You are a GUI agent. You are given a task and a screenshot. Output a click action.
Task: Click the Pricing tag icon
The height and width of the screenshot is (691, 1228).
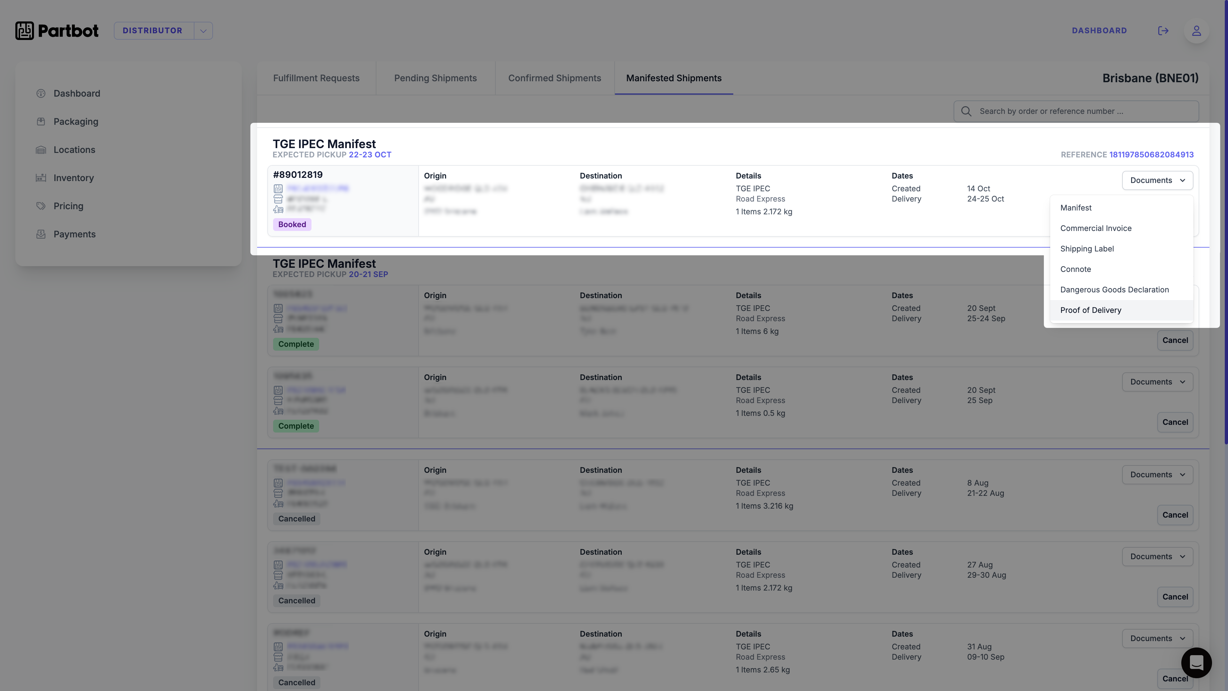(x=41, y=206)
